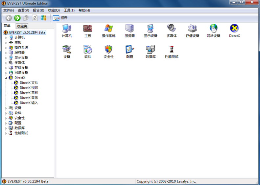Image resolution: width=260 pixels, height=185 pixels.
Task: Expand the 主板 tree node
Action: click(6, 43)
